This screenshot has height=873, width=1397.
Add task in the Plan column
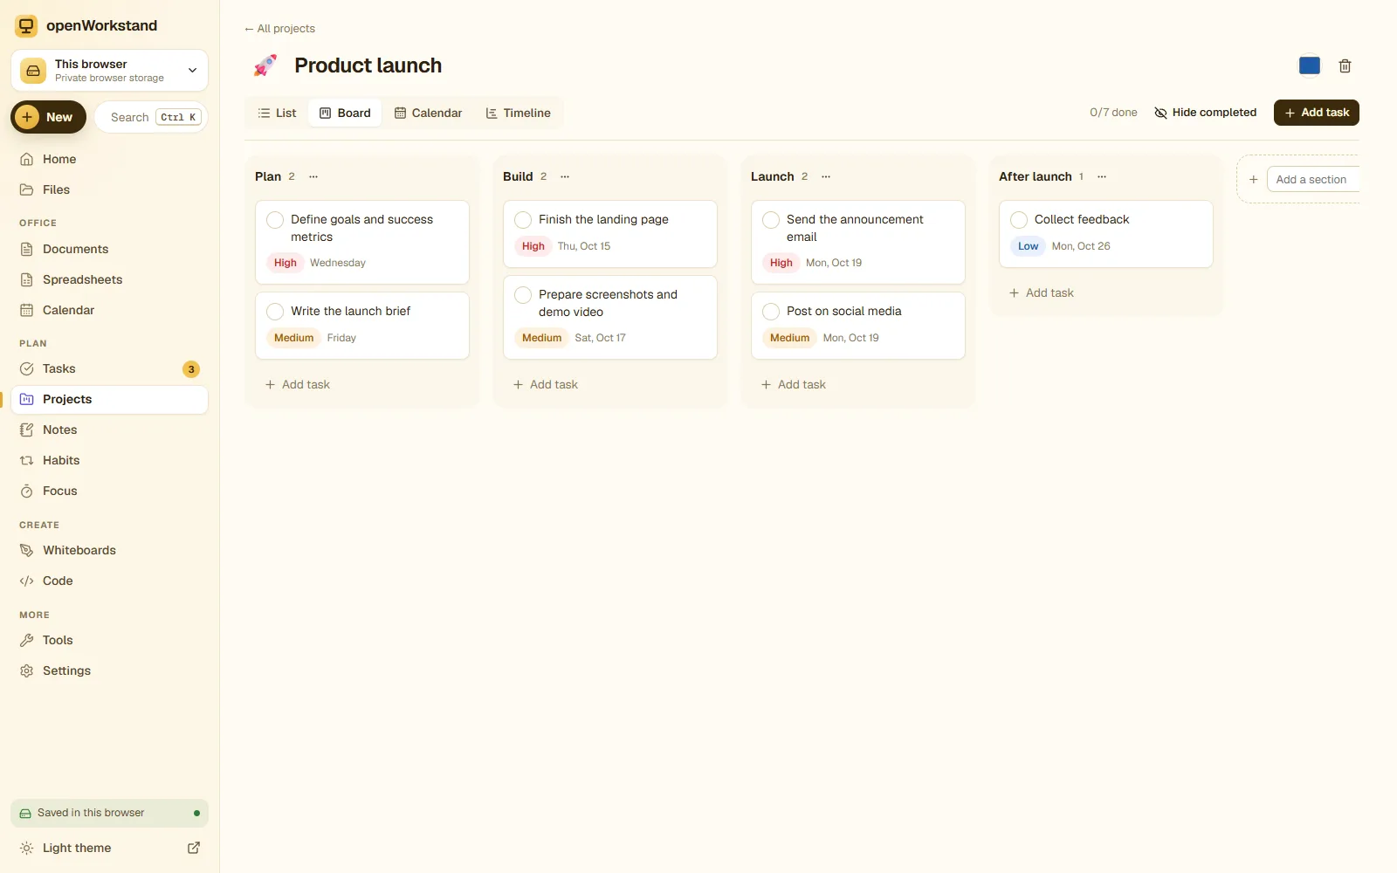coord(298,384)
